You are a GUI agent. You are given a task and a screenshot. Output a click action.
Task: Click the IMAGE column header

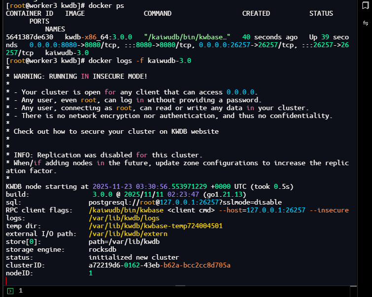tap(75, 13)
